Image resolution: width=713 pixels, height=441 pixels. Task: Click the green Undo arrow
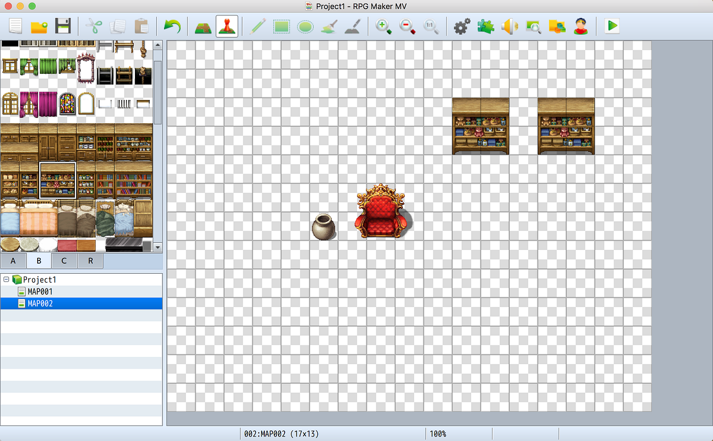point(172,26)
